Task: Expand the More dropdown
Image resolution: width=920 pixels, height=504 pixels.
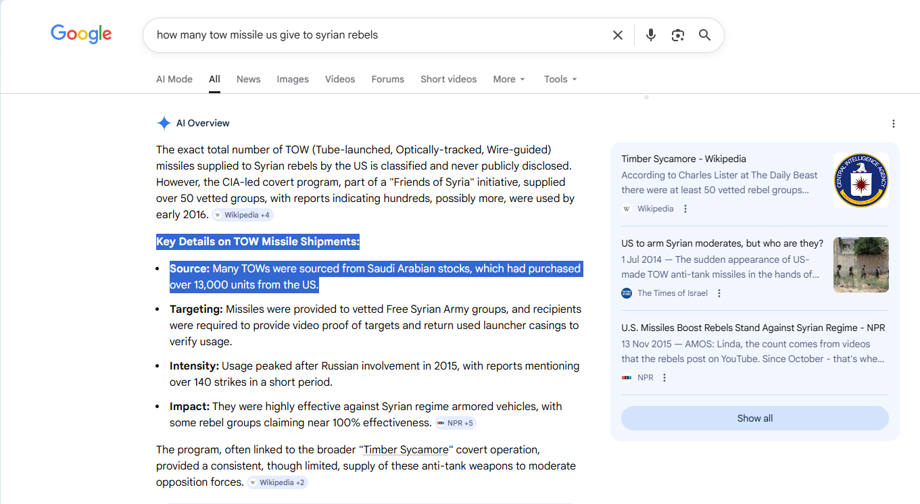Action: (x=509, y=79)
